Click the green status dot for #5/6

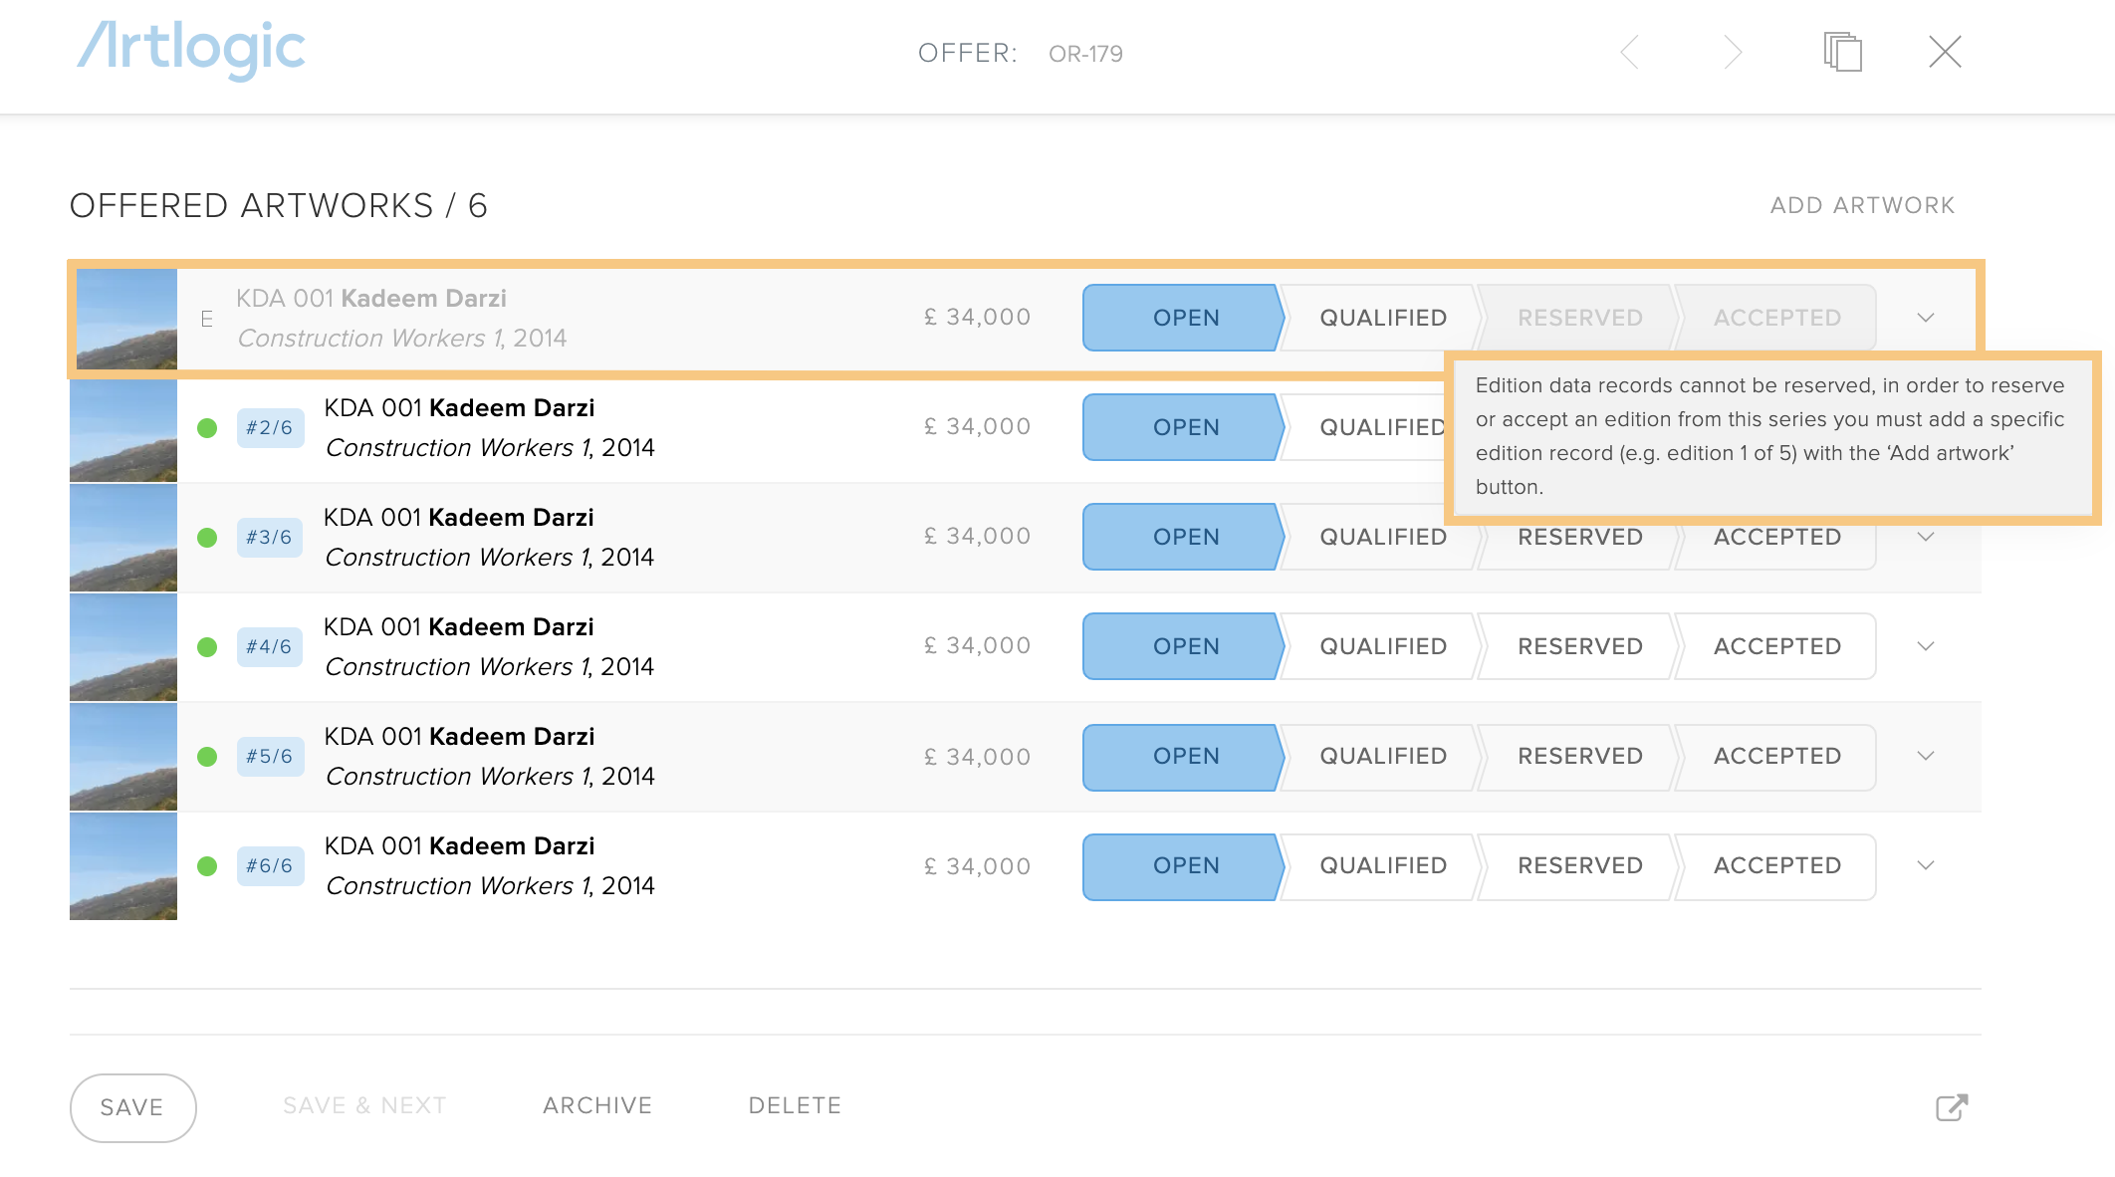207,757
